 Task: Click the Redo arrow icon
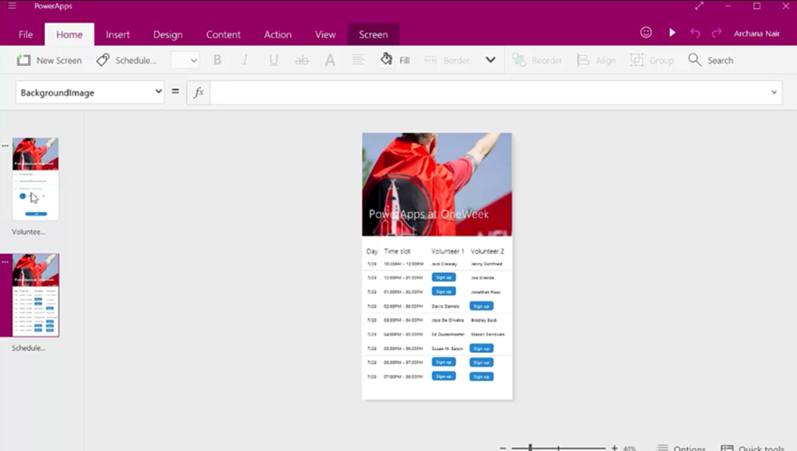(x=717, y=33)
